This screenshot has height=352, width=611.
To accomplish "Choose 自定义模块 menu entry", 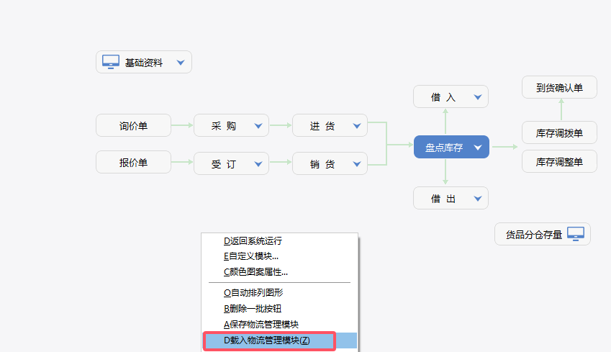I will click(251, 256).
